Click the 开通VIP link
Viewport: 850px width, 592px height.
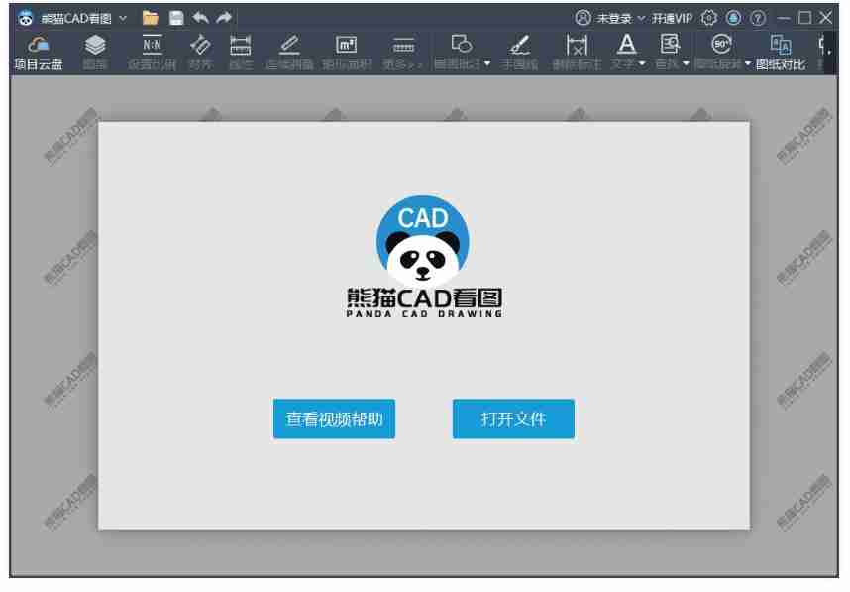(x=673, y=18)
